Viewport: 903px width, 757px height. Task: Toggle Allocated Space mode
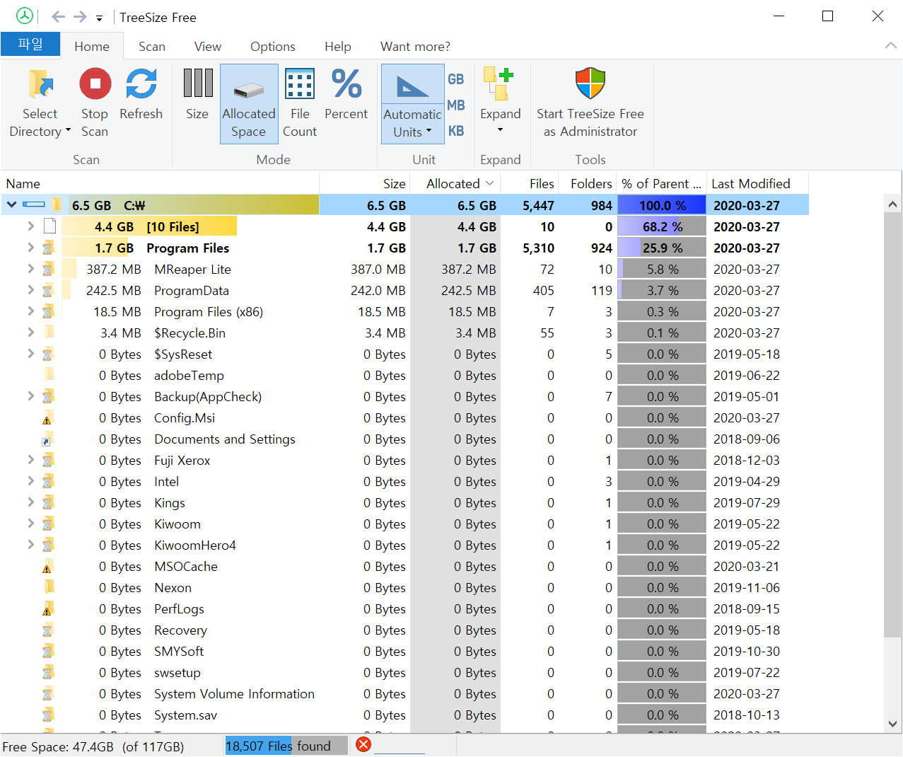pyautogui.click(x=249, y=104)
